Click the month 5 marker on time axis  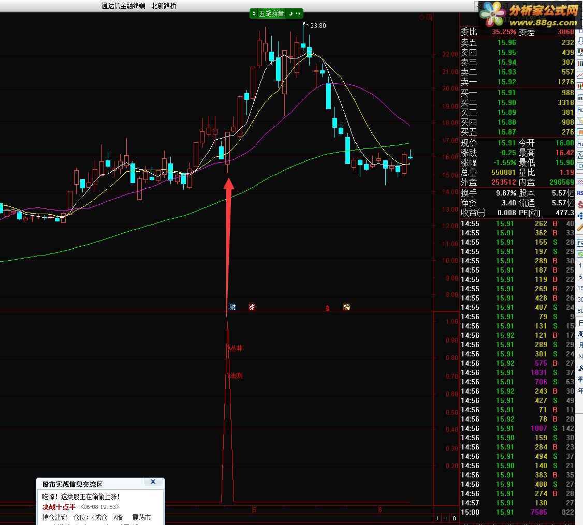pyautogui.click(x=254, y=510)
